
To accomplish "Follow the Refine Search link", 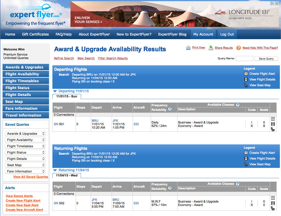I will (x=64, y=58).
